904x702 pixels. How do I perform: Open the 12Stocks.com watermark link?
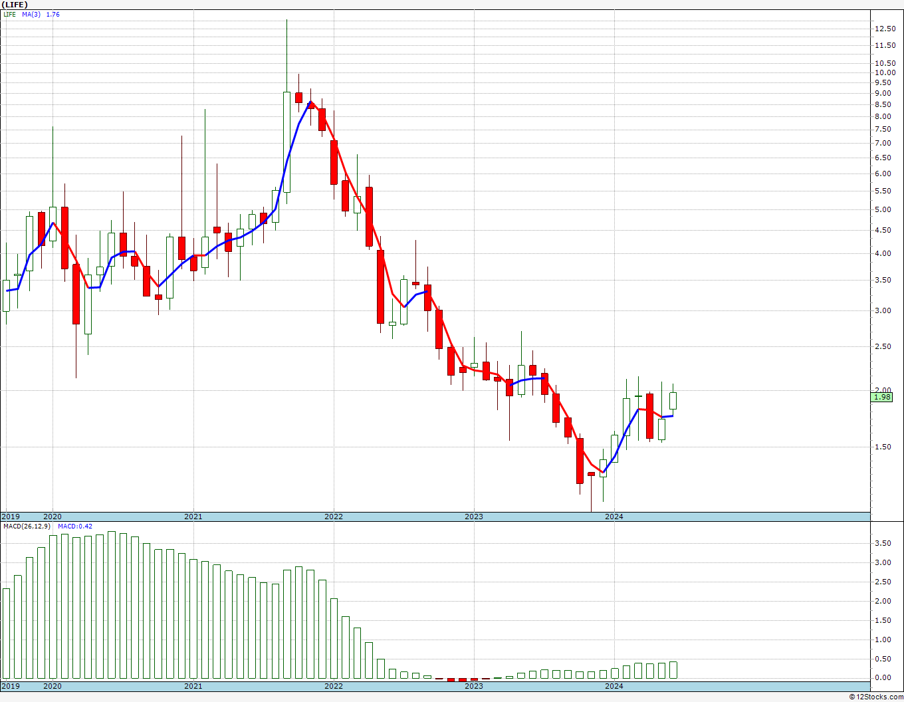click(876, 697)
